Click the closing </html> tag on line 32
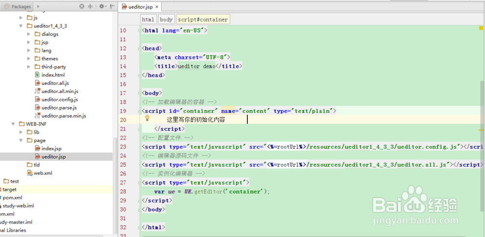485x237 pixels. point(153,227)
